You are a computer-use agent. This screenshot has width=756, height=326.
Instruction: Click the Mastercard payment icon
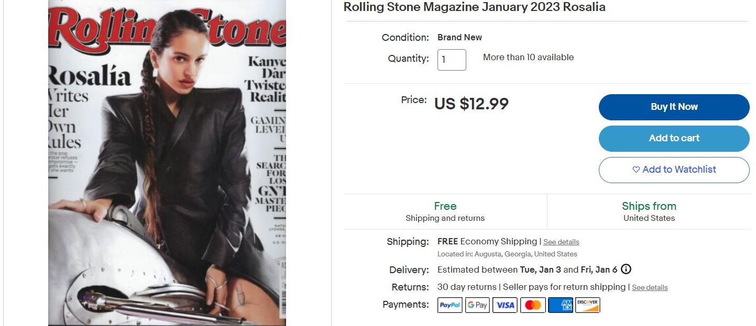click(533, 305)
